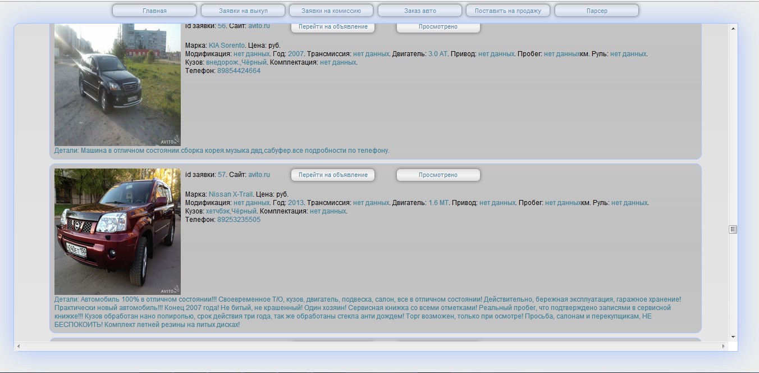Viewport: 759px width, 373px height.
Task: Click engine value 1.6 MT
Action: click(x=438, y=203)
